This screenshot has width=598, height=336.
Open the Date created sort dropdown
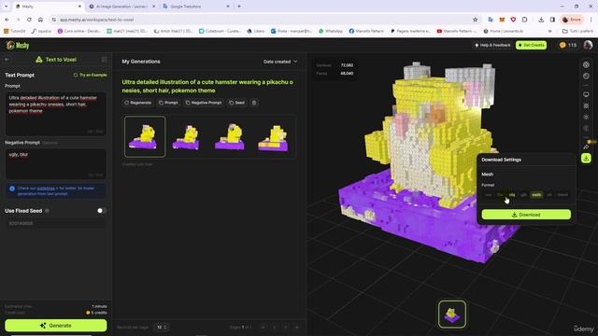(280, 62)
